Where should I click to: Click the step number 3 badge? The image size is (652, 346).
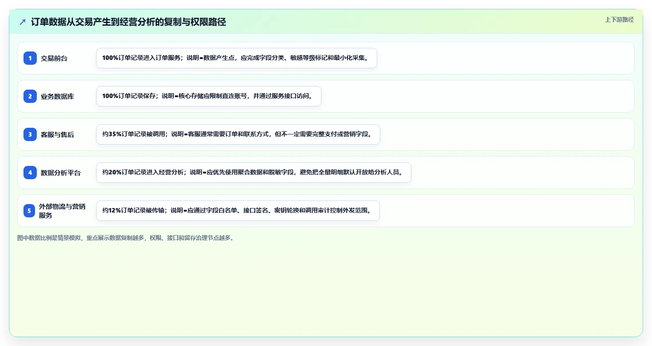pyautogui.click(x=30, y=134)
